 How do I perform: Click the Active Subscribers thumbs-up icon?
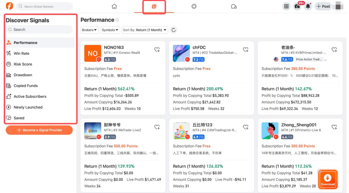click(9, 96)
